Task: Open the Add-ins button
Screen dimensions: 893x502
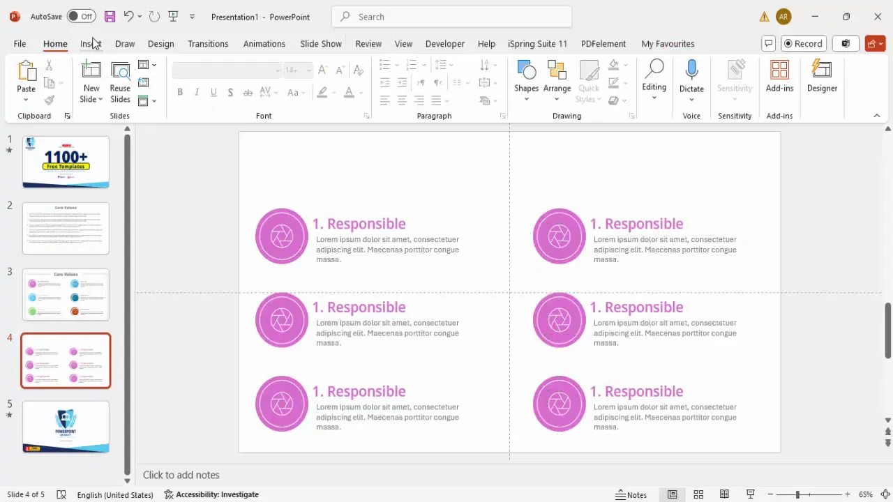Action: (779, 77)
